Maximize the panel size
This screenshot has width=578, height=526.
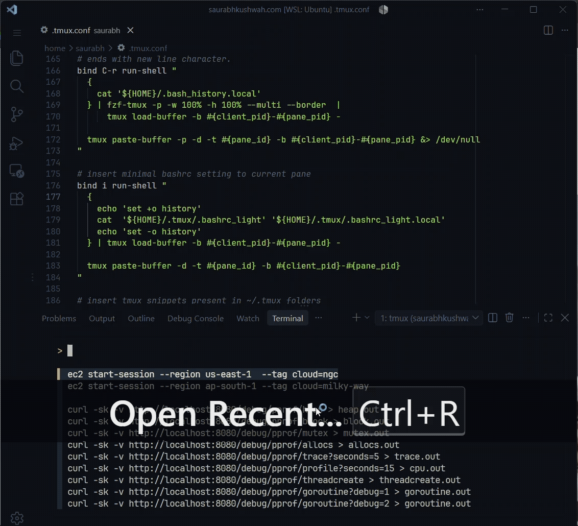[548, 318]
